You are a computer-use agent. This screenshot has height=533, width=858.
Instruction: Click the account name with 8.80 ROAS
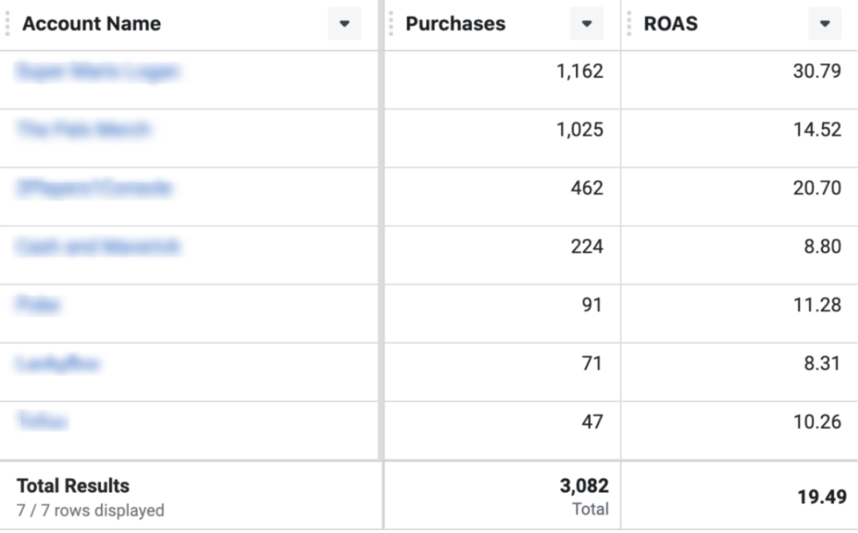click(x=97, y=246)
